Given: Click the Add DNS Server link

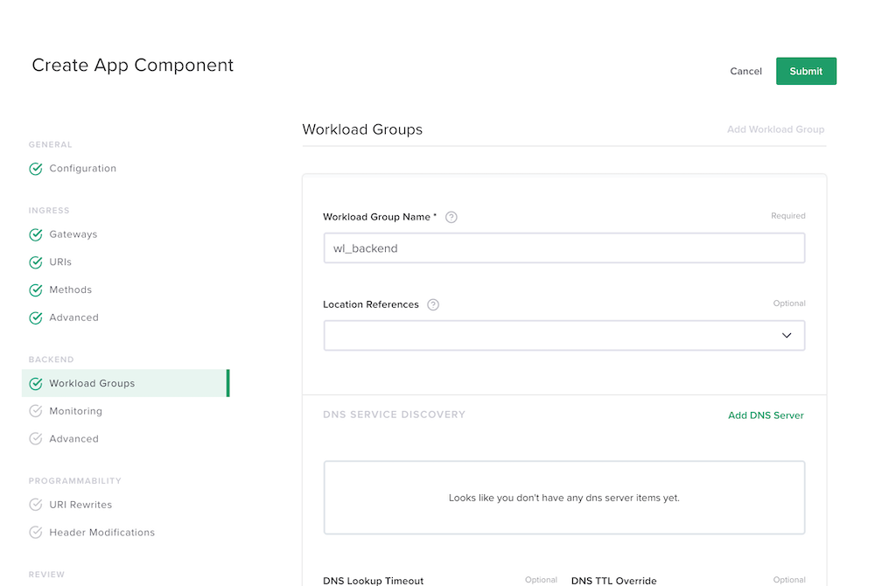Looking at the screenshot, I should [x=766, y=415].
